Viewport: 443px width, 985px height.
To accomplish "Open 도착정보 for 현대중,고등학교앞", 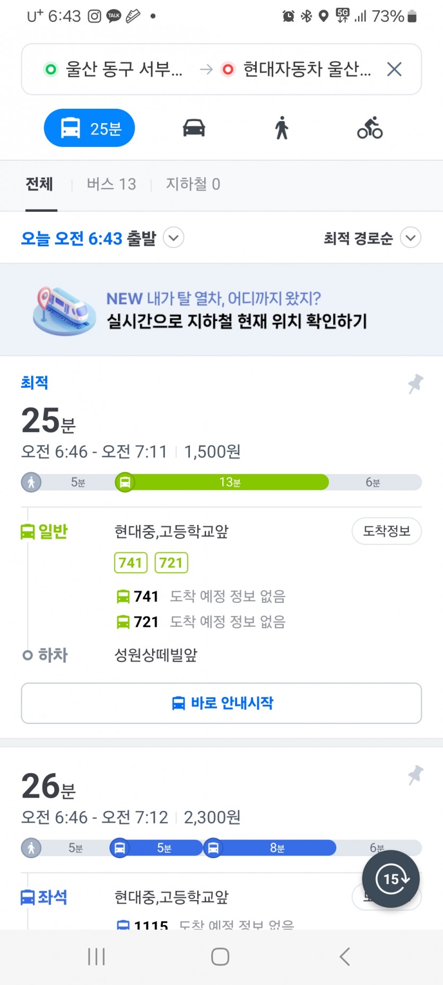I will [387, 531].
